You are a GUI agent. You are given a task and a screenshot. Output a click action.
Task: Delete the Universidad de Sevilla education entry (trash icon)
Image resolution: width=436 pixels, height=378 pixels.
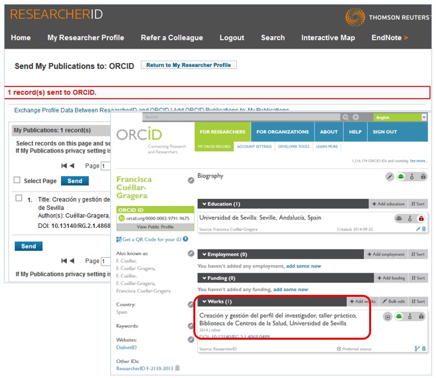(424, 229)
